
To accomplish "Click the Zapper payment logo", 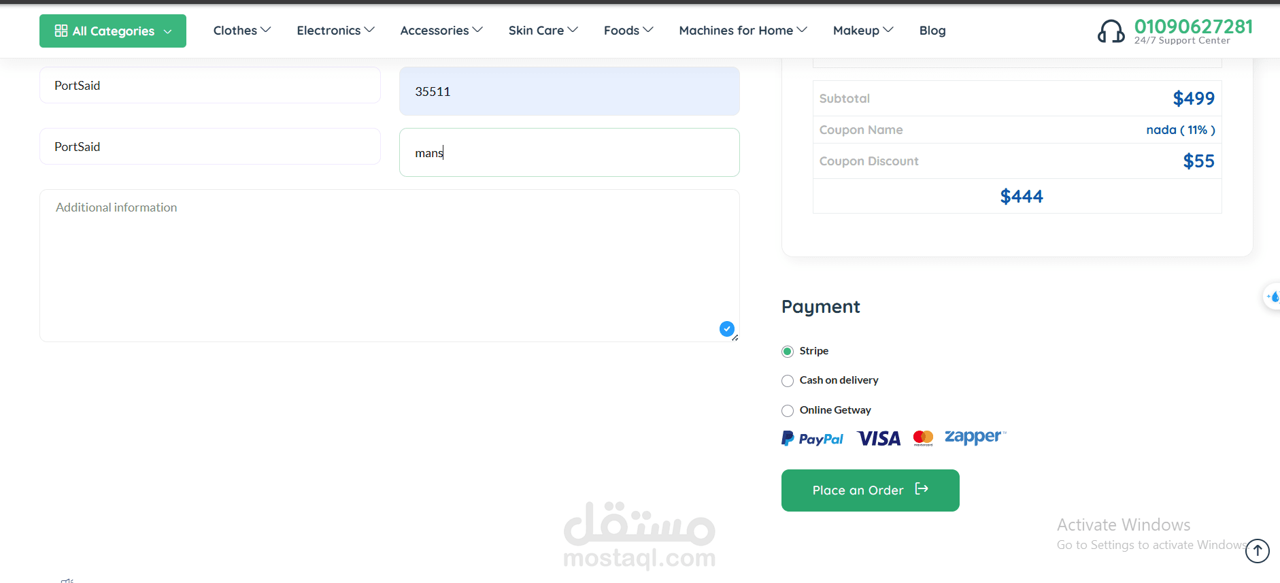I will pos(975,437).
